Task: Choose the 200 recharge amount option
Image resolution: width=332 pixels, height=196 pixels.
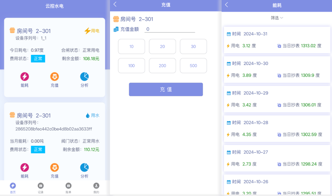Action: (162, 66)
